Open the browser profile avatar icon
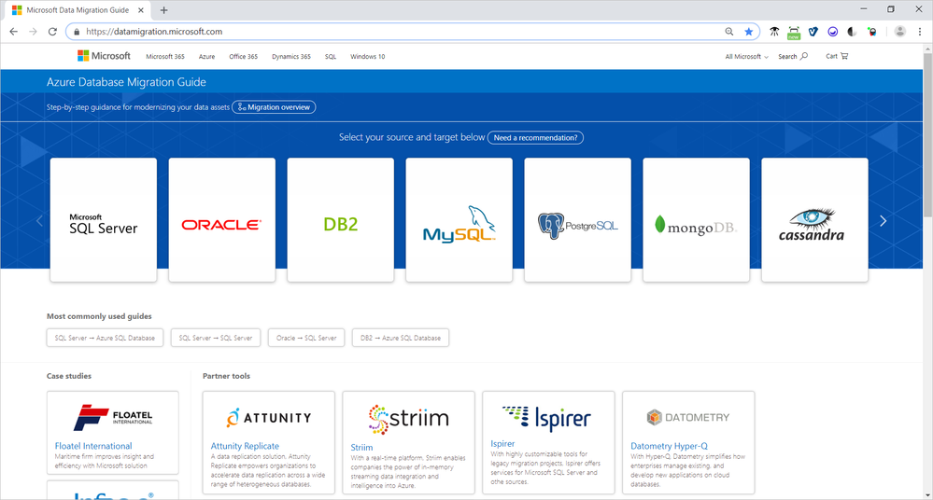Image resolution: width=933 pixels, height=500 pixels. [899, 32]
